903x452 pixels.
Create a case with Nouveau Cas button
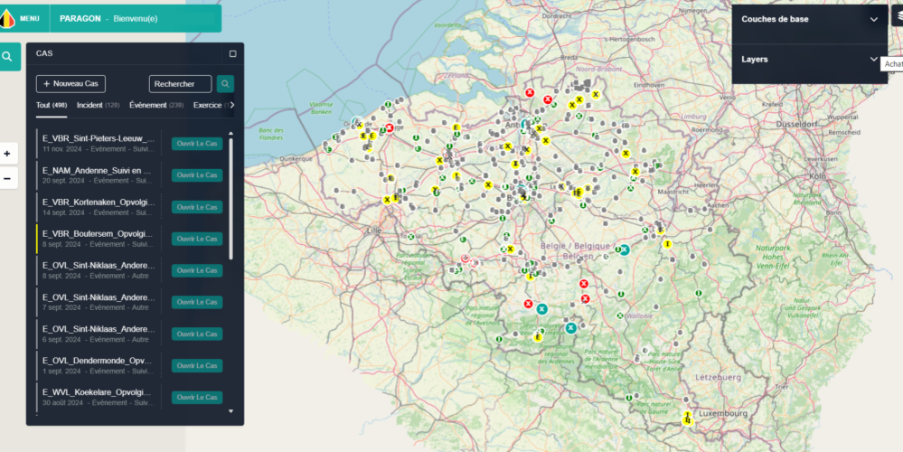pyautogui.click(x=71, y=83)
